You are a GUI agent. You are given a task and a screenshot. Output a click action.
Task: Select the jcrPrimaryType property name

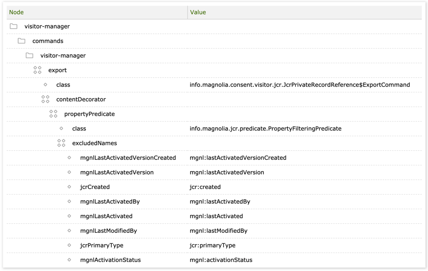tap(101, 246)
